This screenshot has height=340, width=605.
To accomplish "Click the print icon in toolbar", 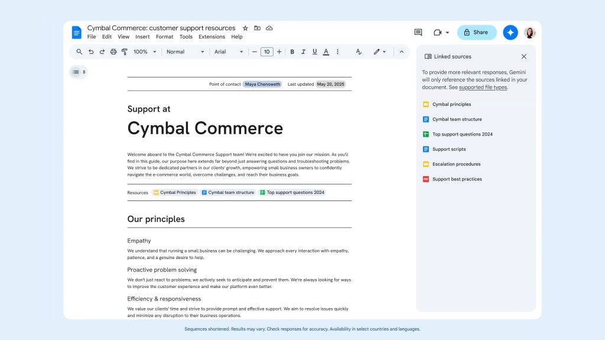I will (x=113, y=52).
